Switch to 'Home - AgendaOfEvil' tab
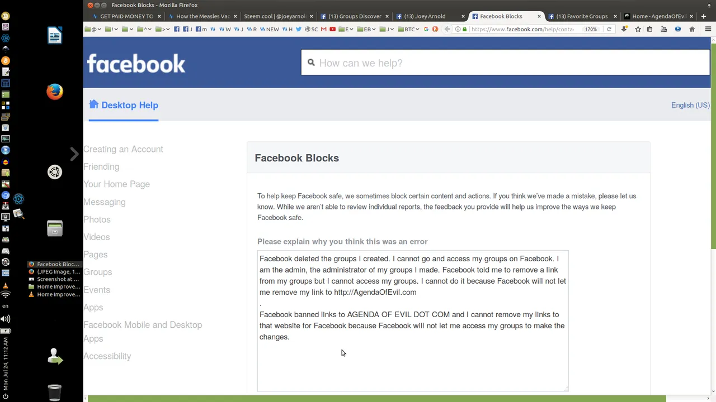This screenshot has height=402, width=716. pyautogui.click(x=658, y=16)
